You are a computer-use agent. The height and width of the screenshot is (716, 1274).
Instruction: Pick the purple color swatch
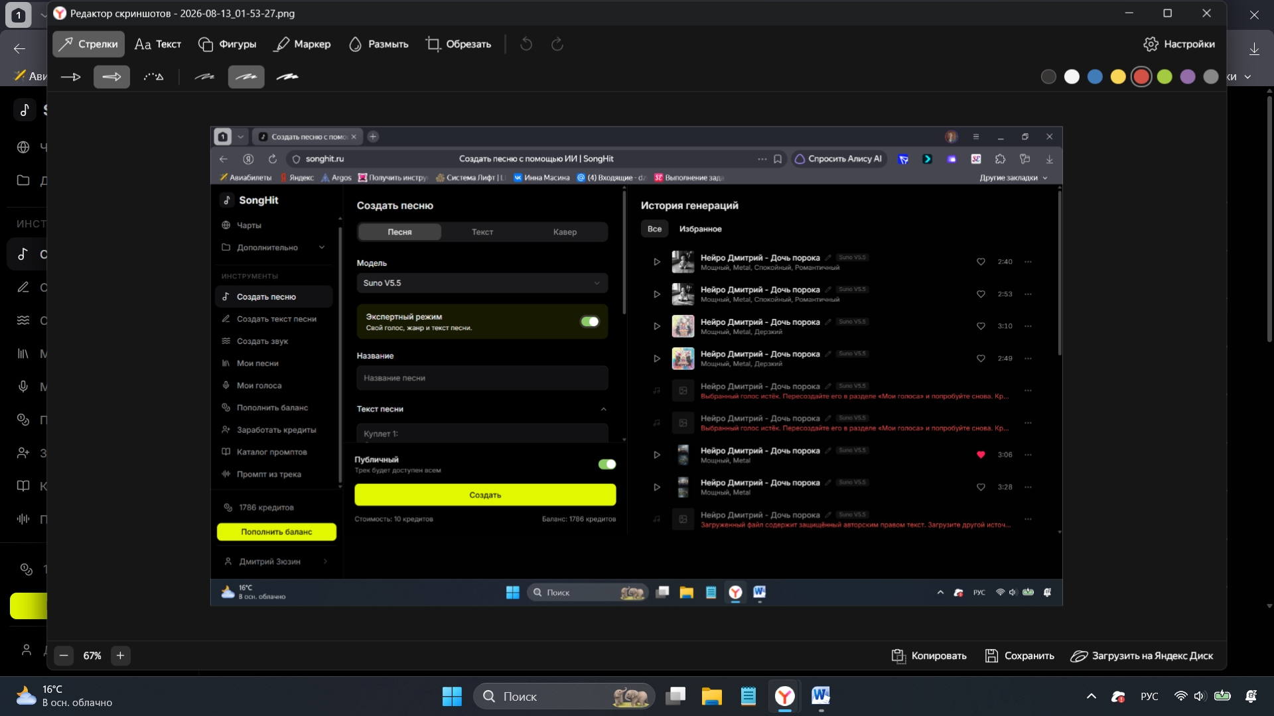pos(1188,77)
